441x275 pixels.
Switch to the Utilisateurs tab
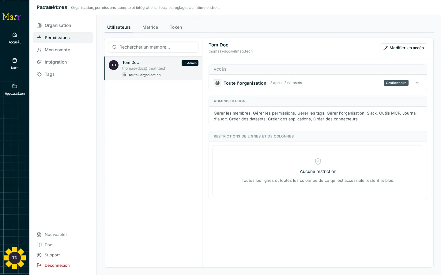pos(119,27)
